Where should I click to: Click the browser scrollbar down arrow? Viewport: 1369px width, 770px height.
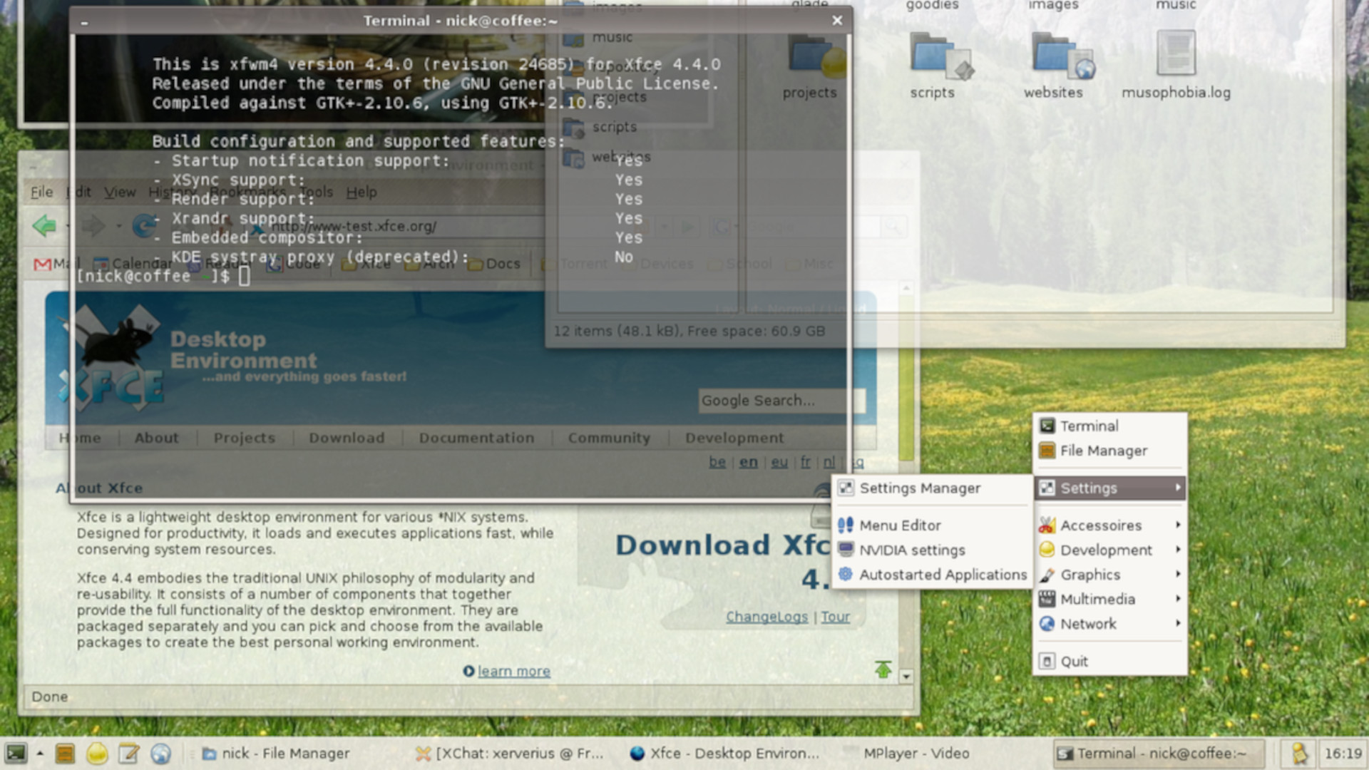(906, 677)
